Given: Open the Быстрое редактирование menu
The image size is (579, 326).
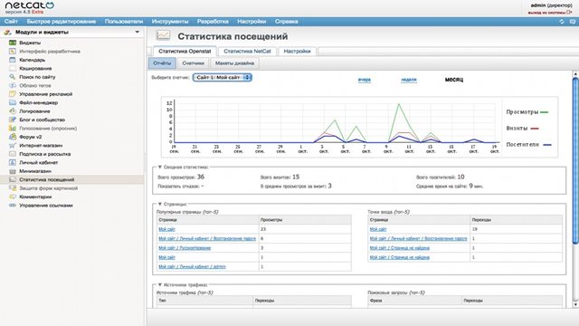Looking at the screenshot, I should click(62, 22).
